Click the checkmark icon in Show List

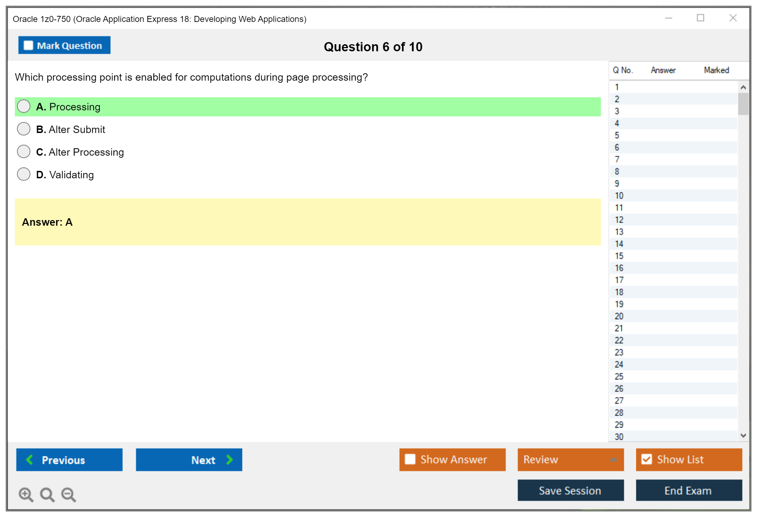pos(647,459)
